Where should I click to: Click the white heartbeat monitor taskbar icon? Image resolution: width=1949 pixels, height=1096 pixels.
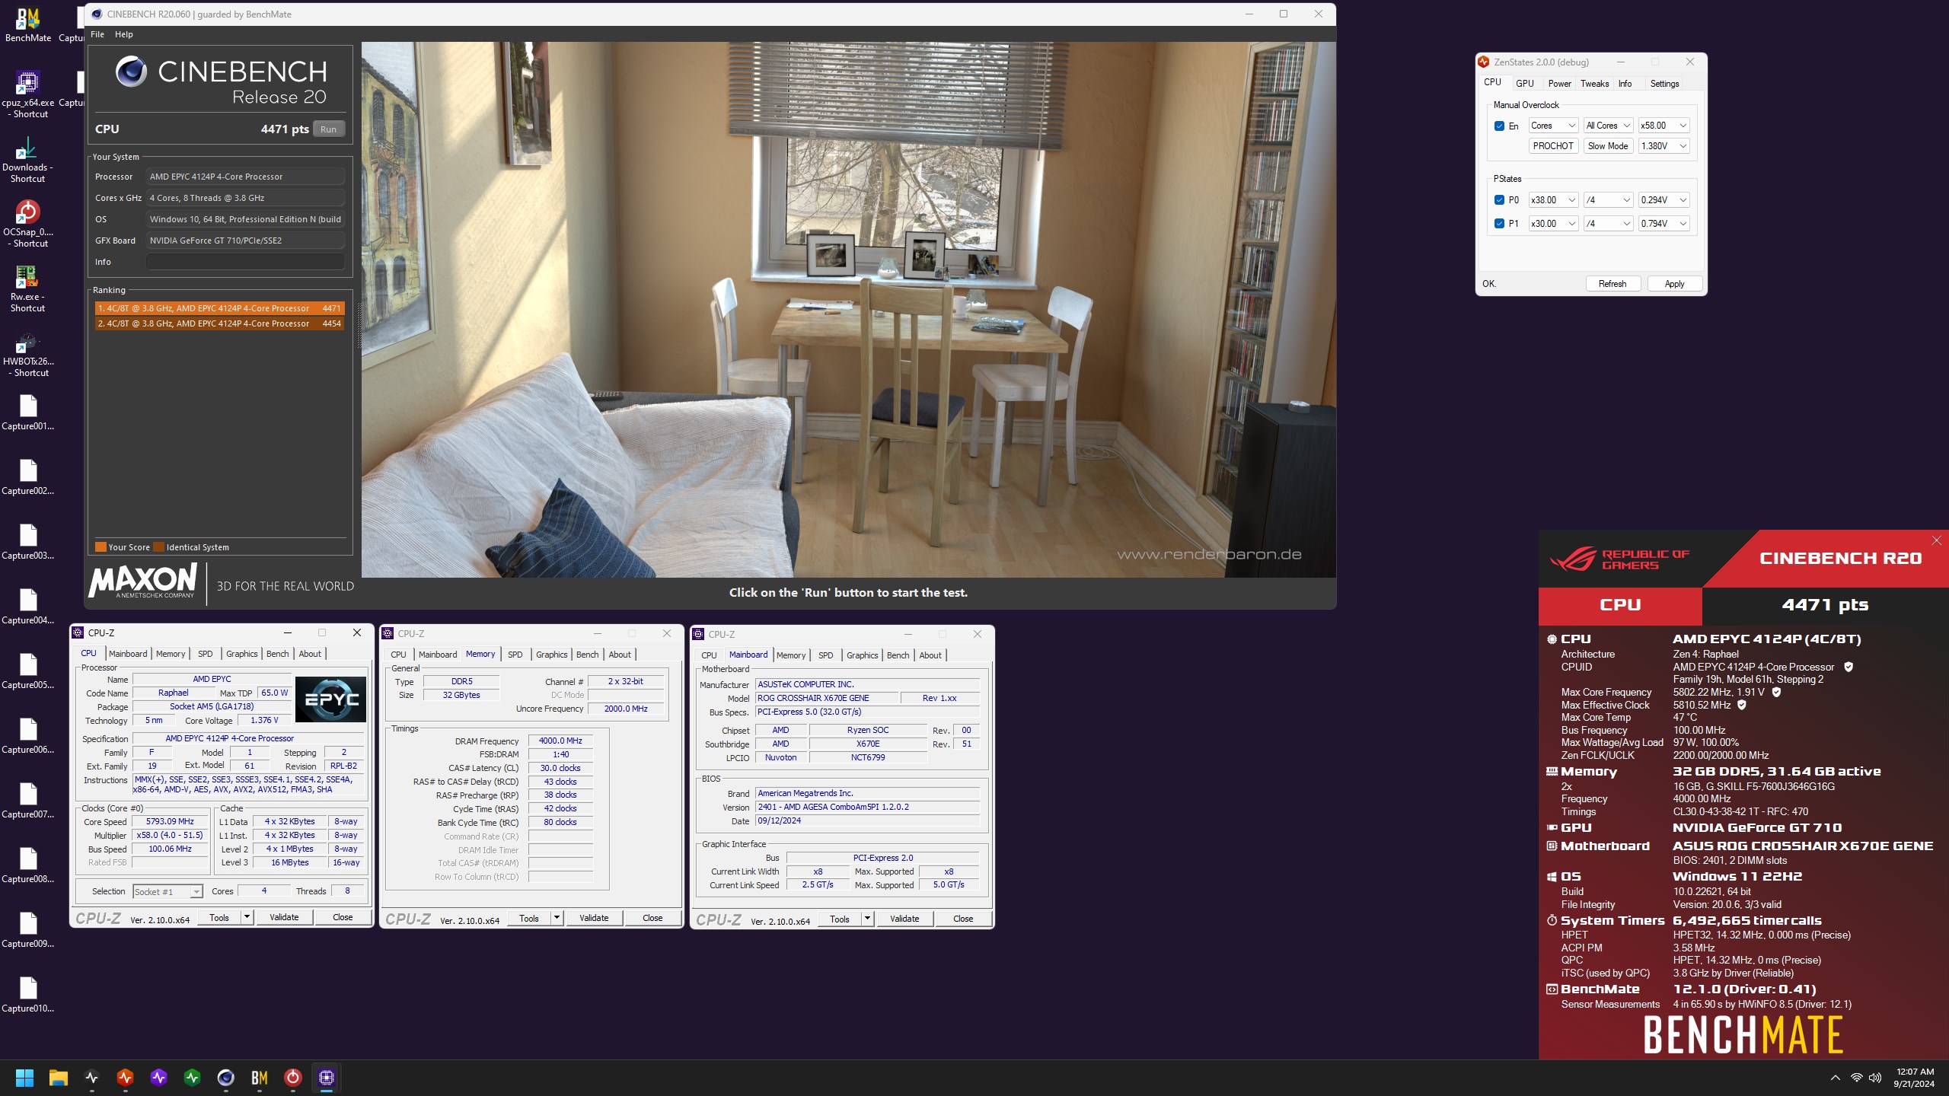point(91,1078)
